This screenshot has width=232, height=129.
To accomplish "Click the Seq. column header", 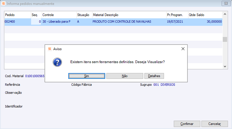I will [x=37, y=15].
